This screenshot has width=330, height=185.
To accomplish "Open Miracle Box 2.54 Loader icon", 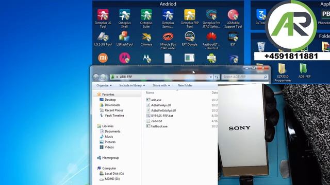I will [168, 41].
